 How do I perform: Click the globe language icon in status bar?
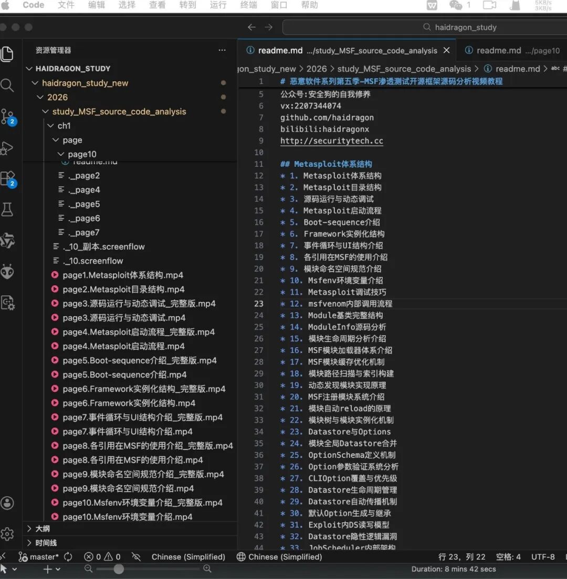(241, 556)
